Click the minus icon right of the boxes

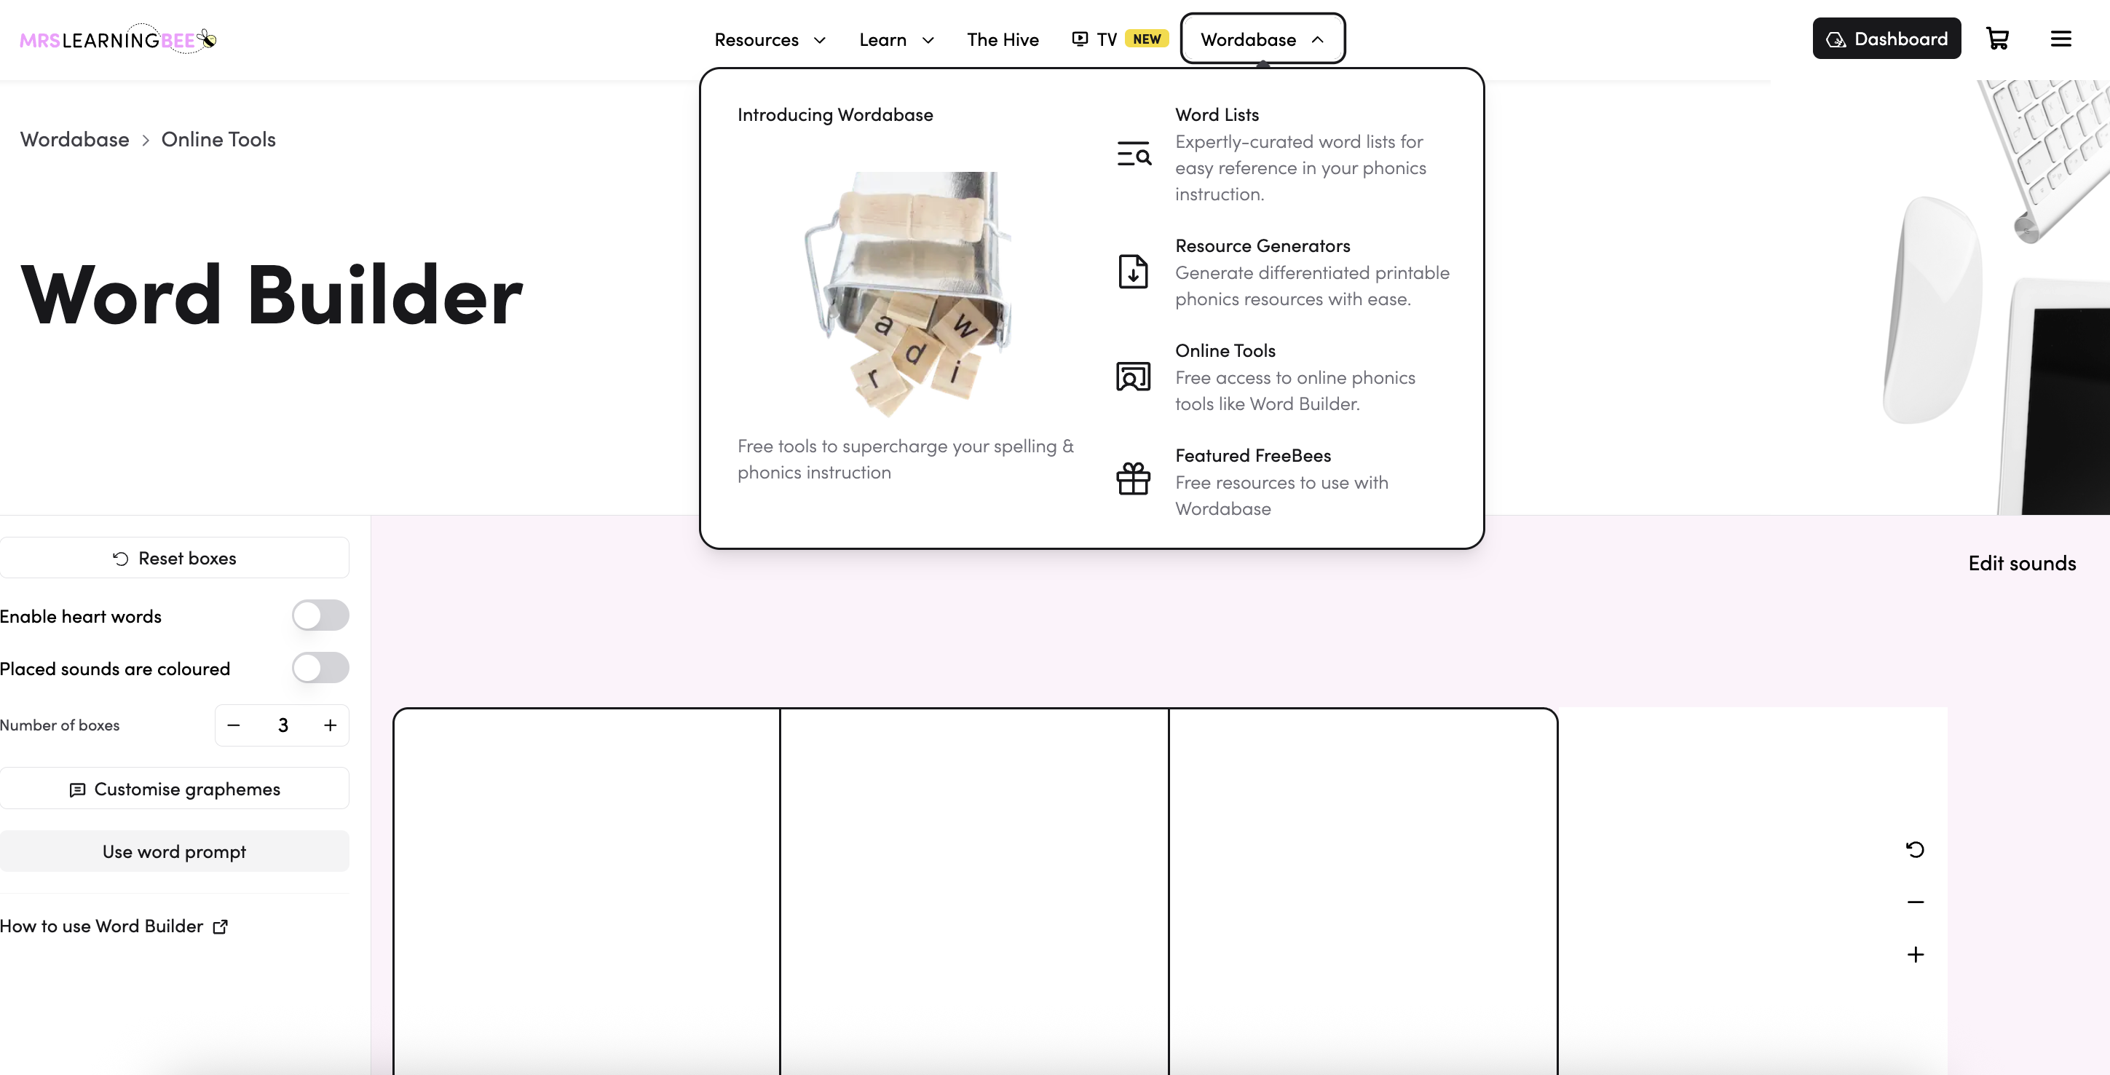[x=1915, y=902]
